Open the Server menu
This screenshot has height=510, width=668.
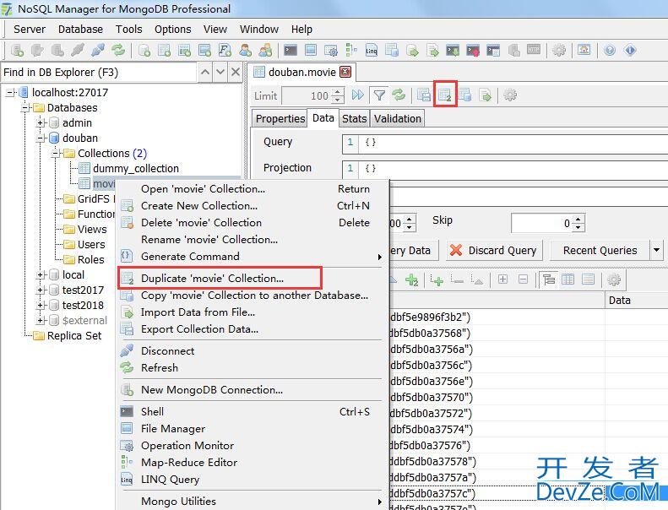coord(30,30)
